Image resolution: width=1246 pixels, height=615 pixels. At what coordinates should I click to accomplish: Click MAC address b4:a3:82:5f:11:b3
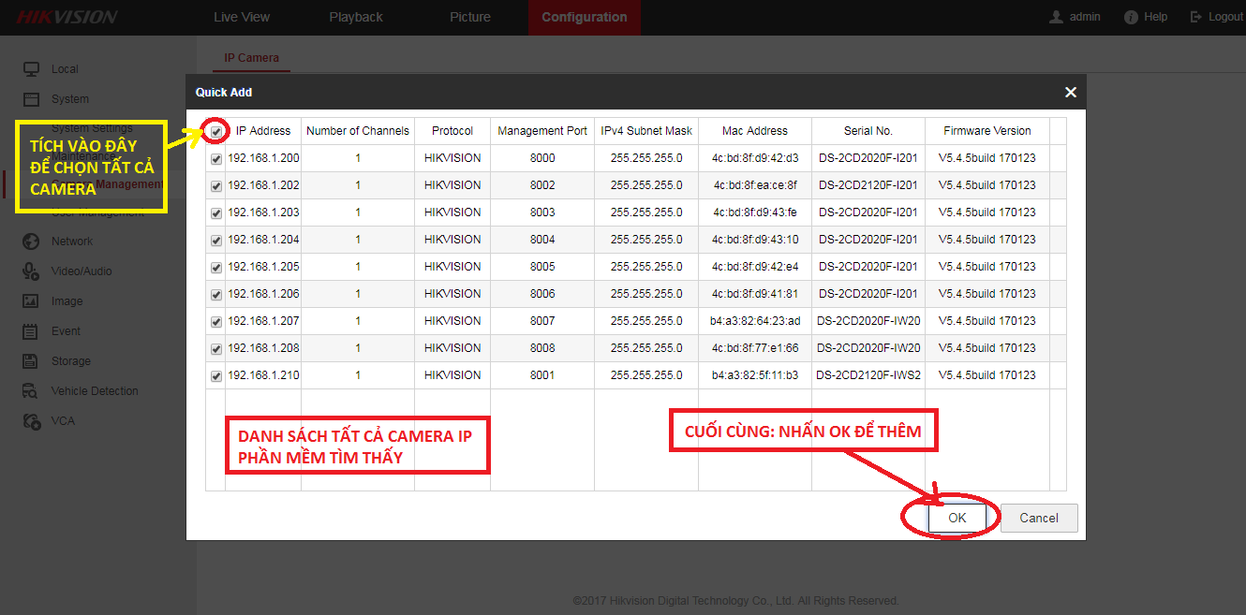(x=755, y=375)
